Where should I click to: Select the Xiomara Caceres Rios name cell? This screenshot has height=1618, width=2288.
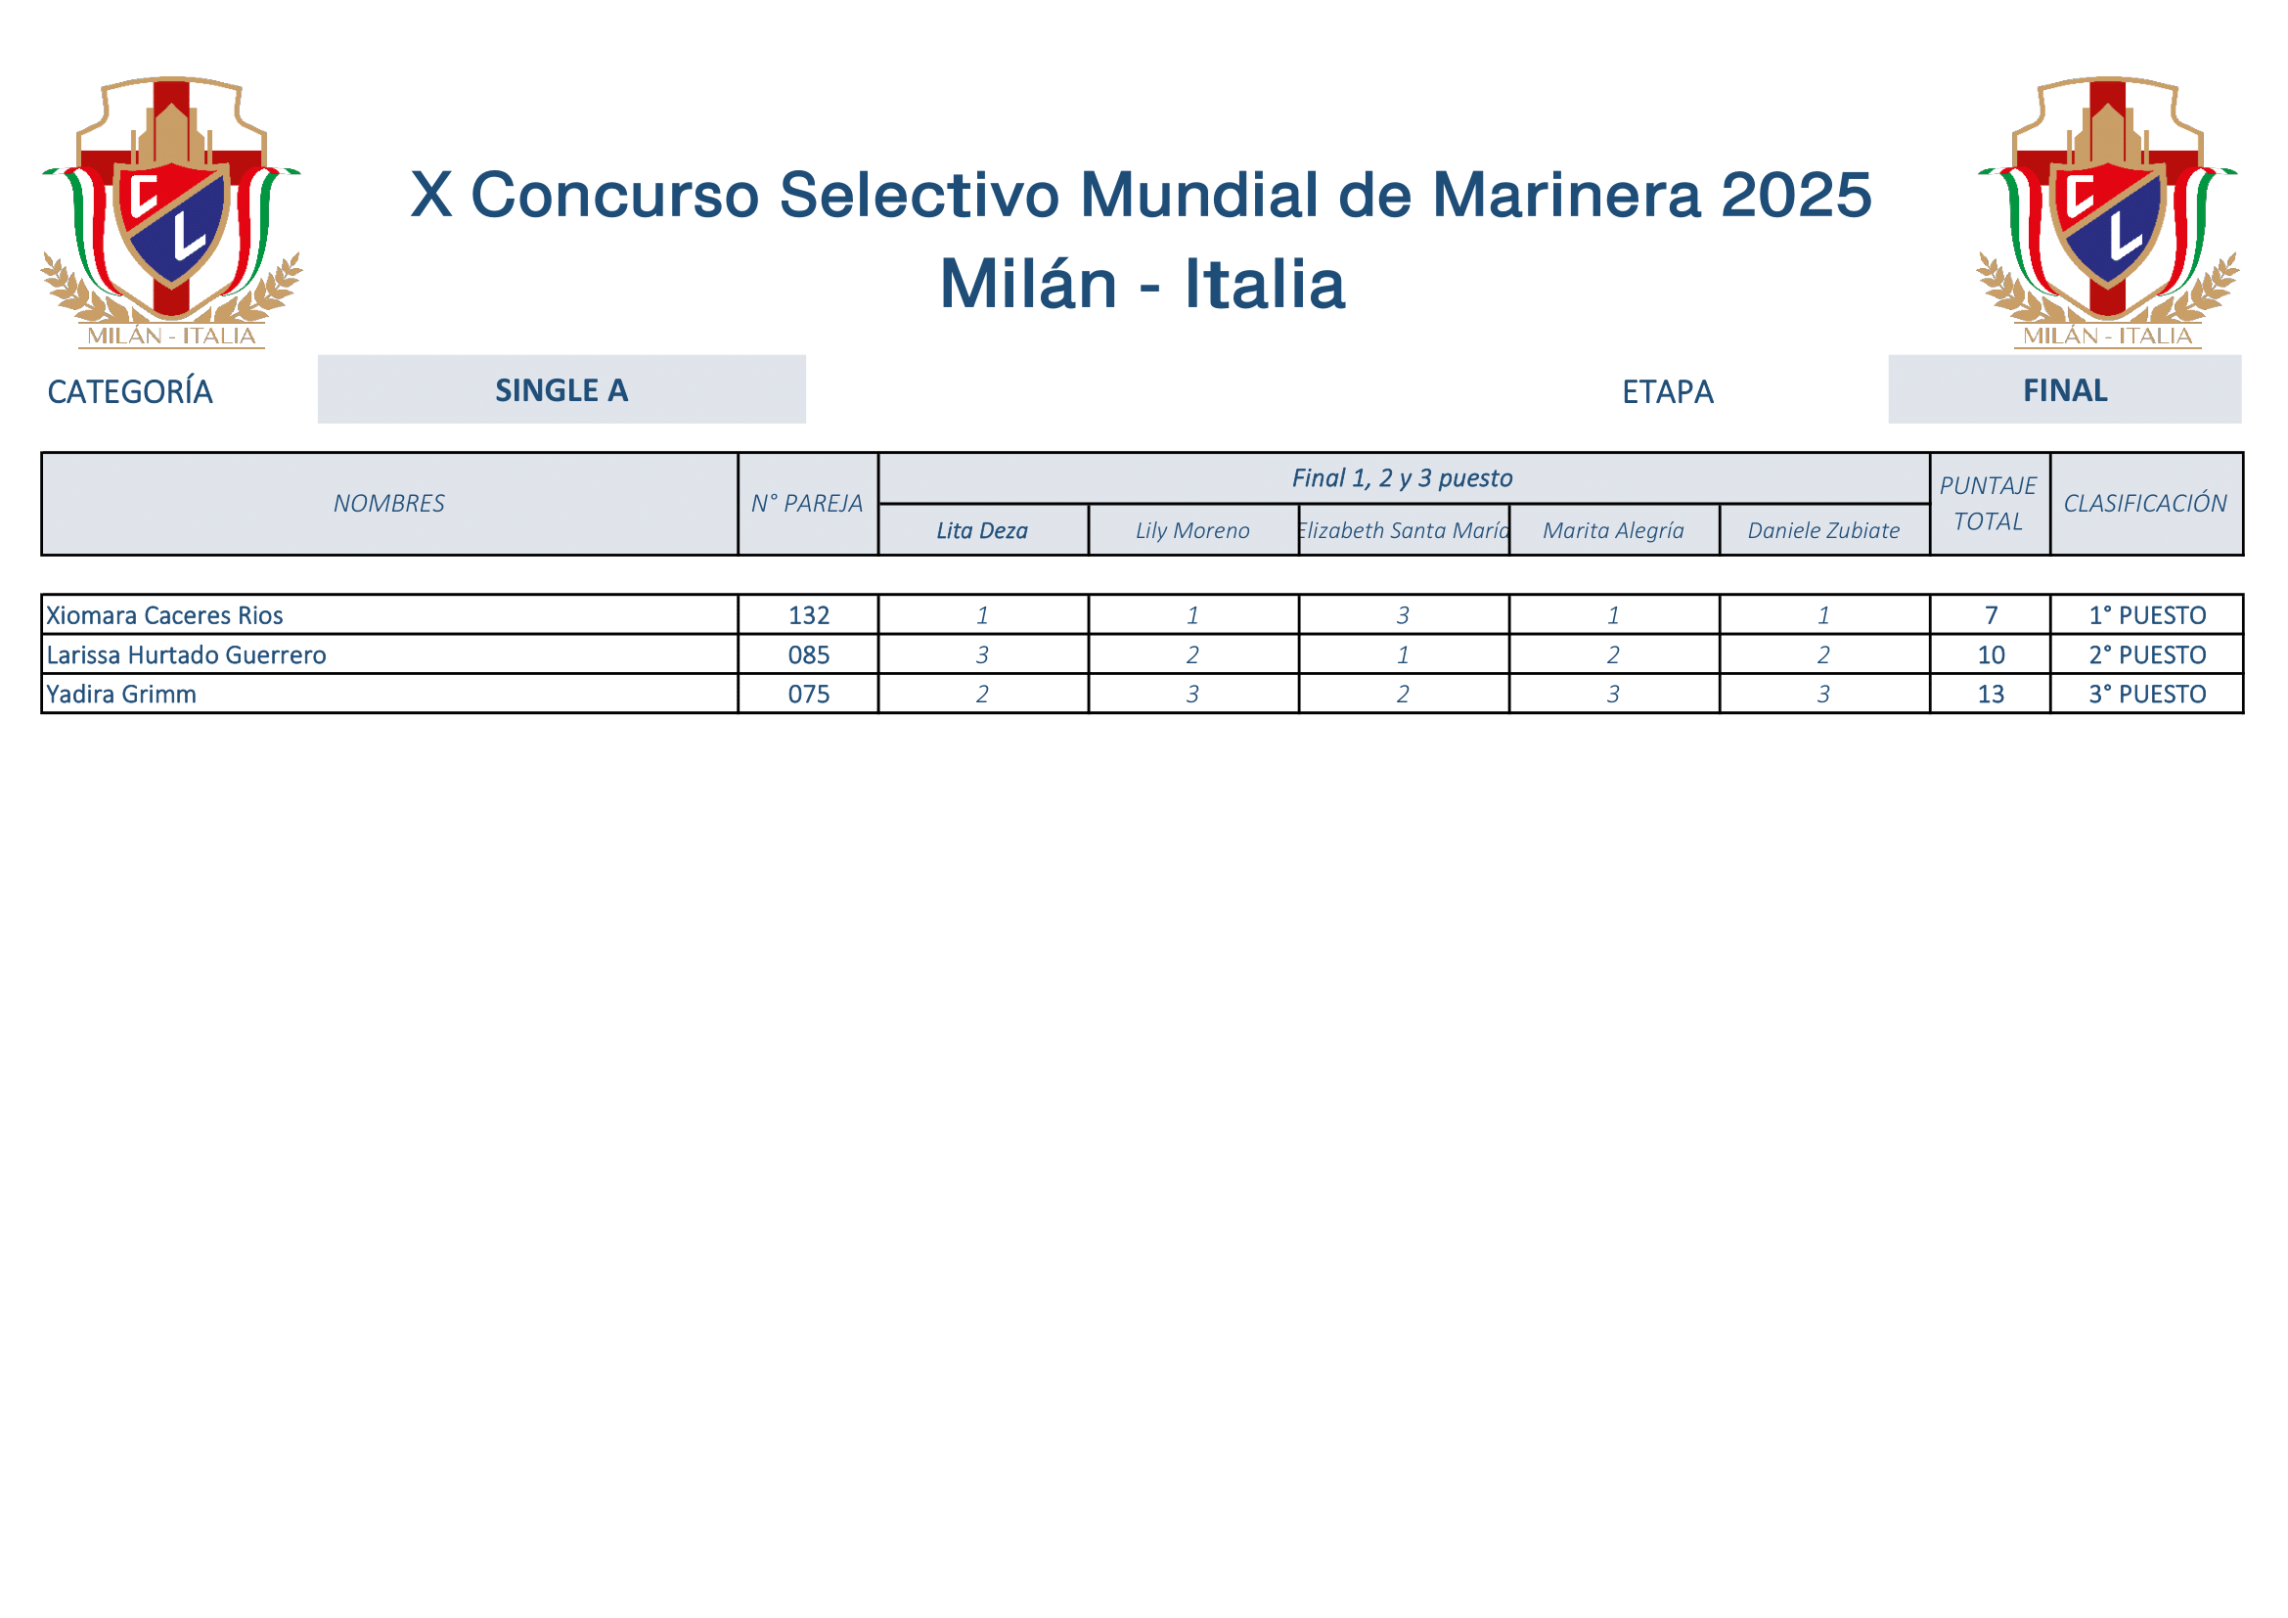point(389,614)
